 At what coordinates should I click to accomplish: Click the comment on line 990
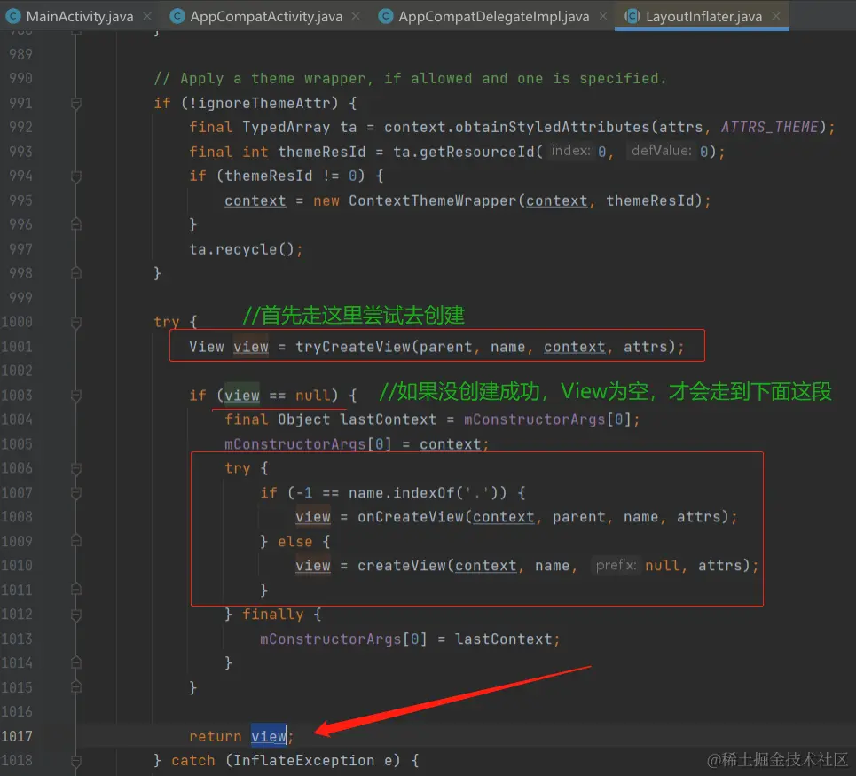pyautogui.click(x=410, y=79)
